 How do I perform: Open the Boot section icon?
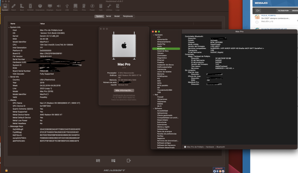[22, 7]
